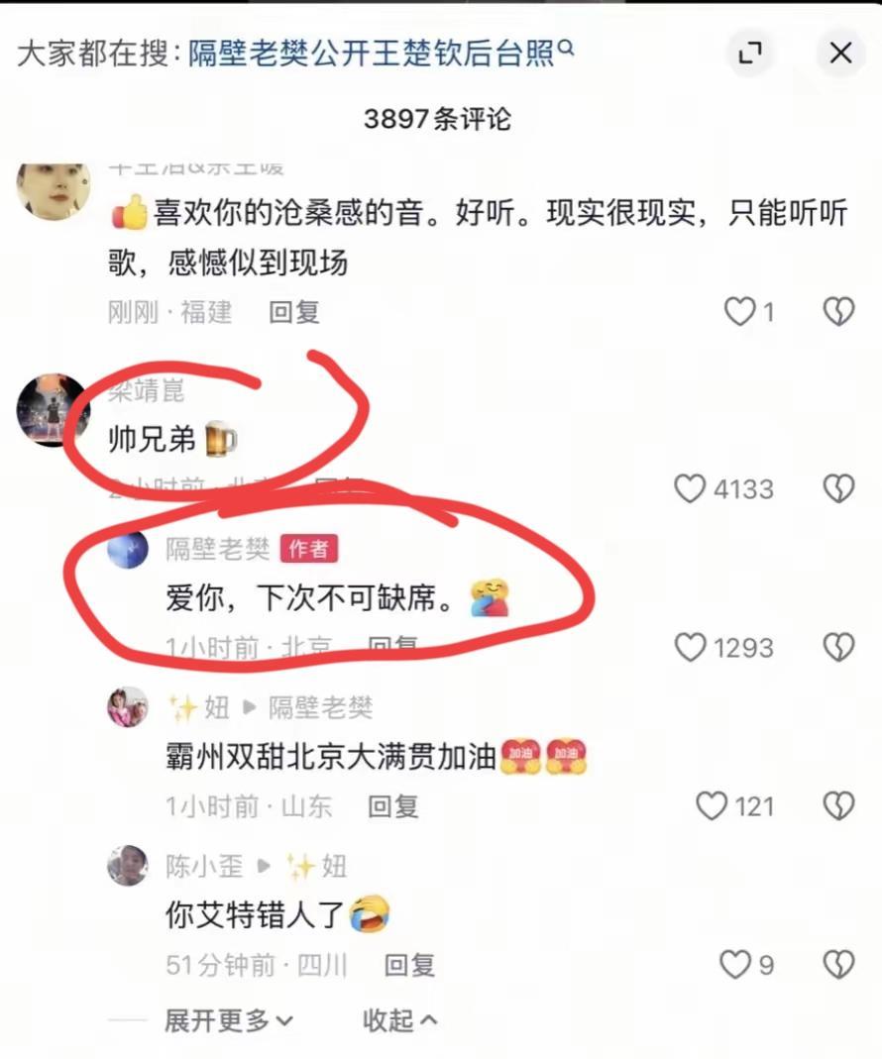Image resolution: width=882 pixels, height=1059 pixels.
Task: Reply to 陈小歪's comment from 四川
Action: click(409, 965)
